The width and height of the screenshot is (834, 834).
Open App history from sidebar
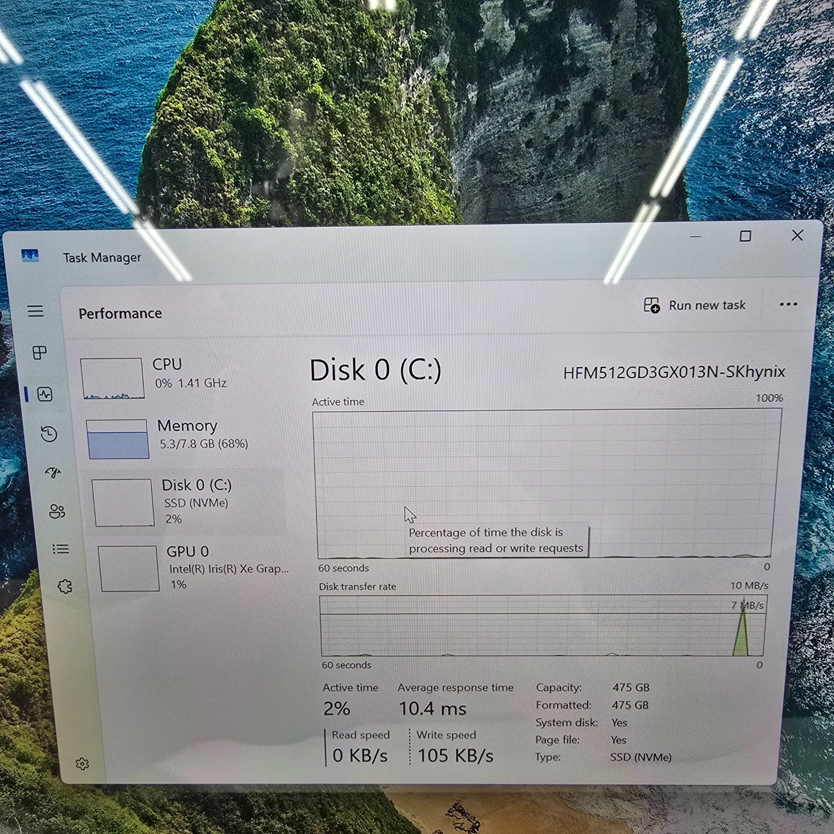tap(49, 434)
